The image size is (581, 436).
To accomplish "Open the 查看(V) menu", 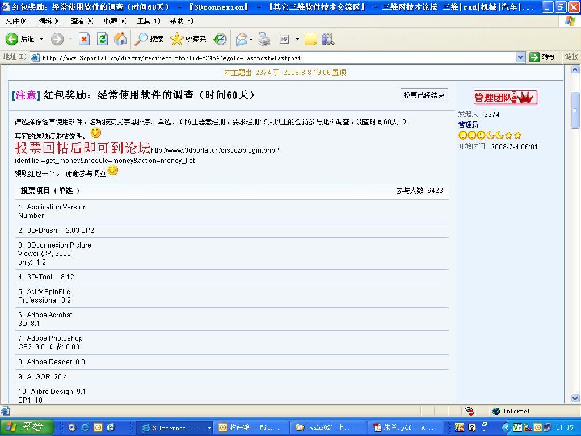I will [83, 21].
